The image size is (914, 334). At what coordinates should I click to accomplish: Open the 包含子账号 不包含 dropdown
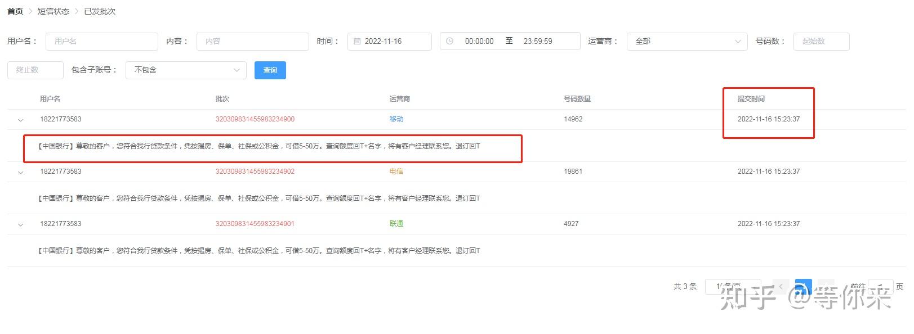(x=186, y=70)
